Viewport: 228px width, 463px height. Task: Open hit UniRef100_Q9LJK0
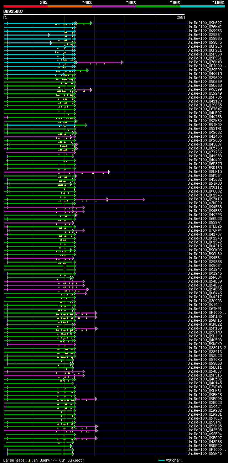point(204,336)
